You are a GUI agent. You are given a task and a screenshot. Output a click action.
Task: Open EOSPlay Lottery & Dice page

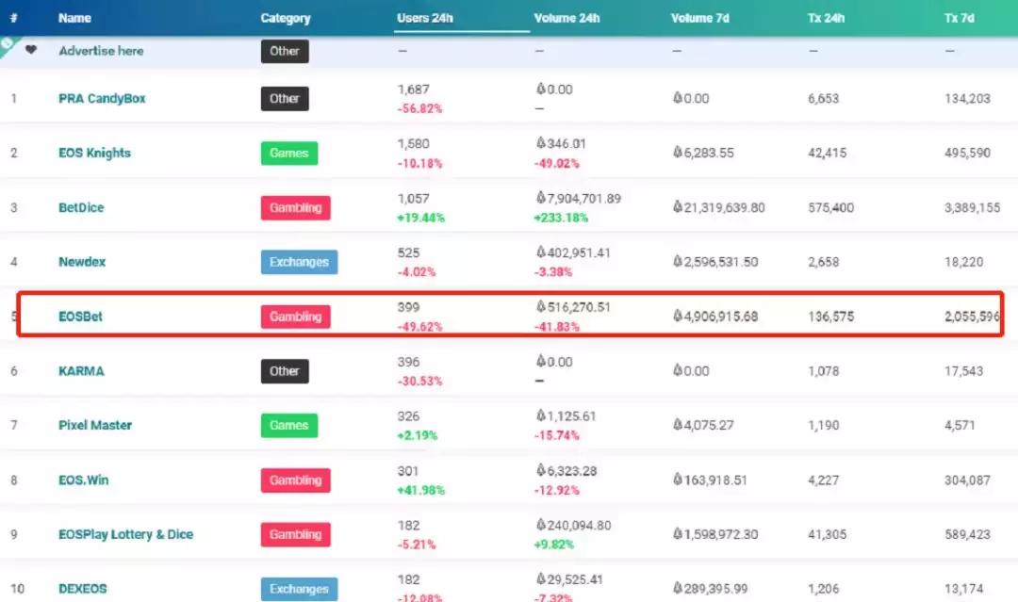[126, 534]
